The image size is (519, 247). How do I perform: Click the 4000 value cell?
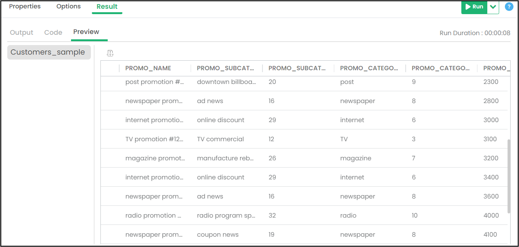click(x=491, y=215)
